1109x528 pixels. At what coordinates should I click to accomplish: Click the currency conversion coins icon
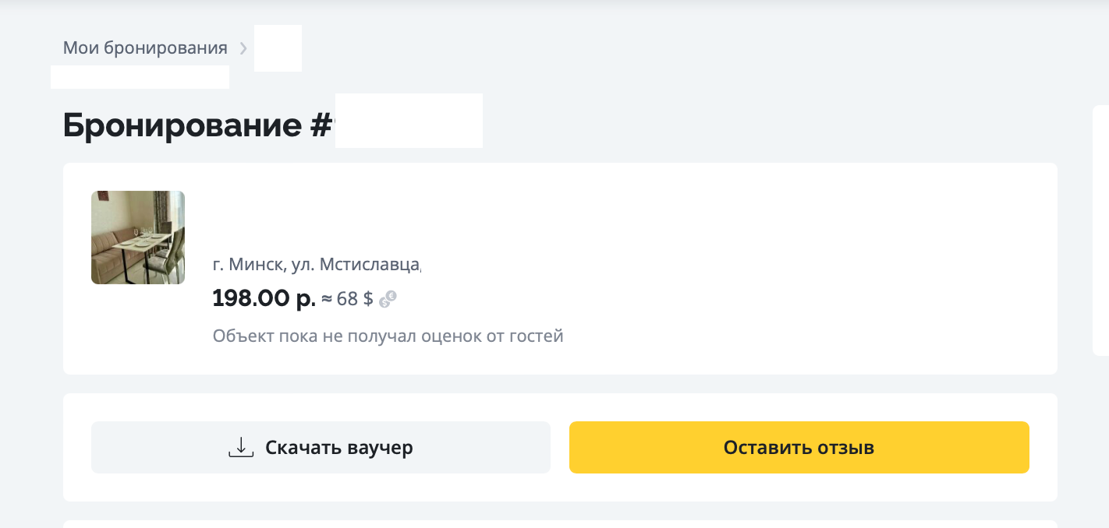coord(388,299)
